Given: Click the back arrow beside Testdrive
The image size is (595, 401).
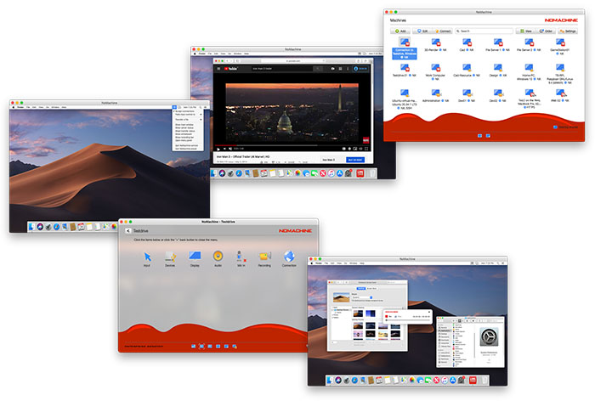Looking at the screenshot, I should point(127,230).
